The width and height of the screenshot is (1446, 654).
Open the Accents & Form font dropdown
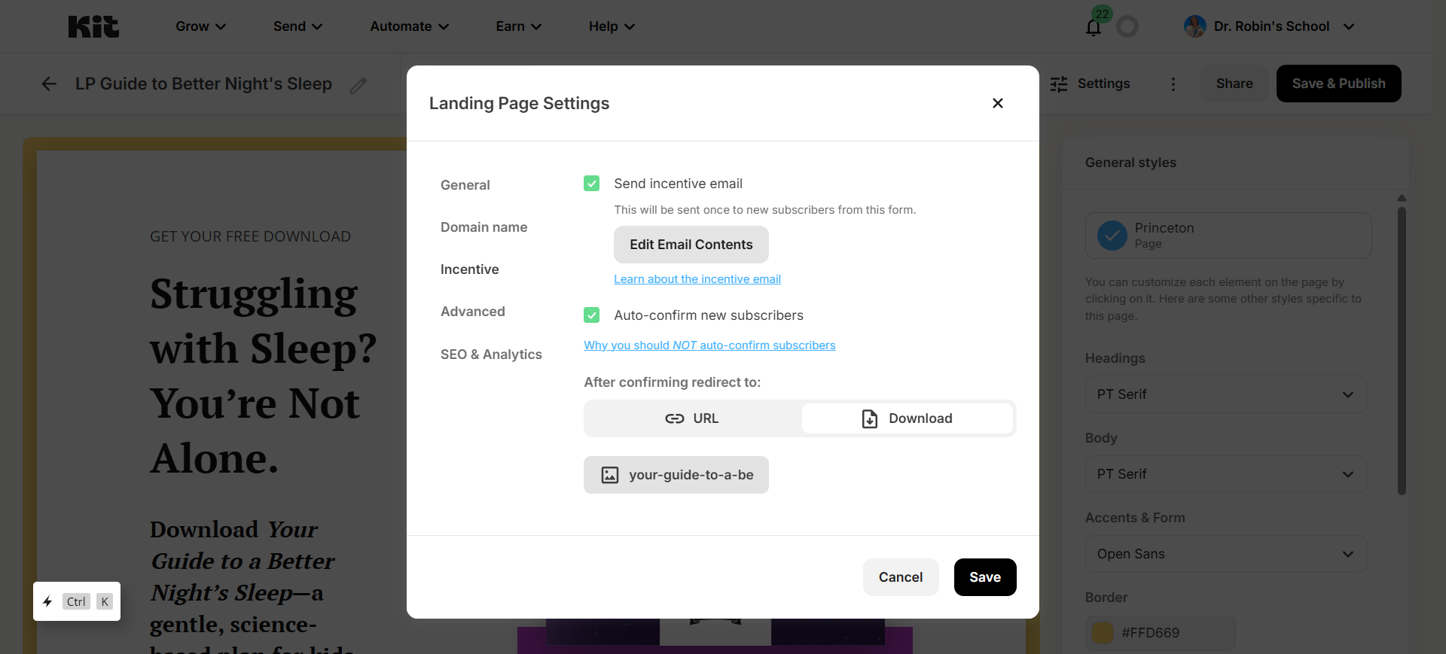pyautogui.click(x=1226, y=554)
